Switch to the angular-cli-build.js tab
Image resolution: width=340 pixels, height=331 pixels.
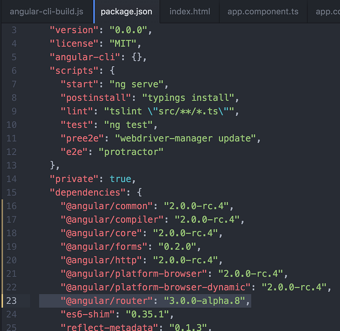click(46, 11)
